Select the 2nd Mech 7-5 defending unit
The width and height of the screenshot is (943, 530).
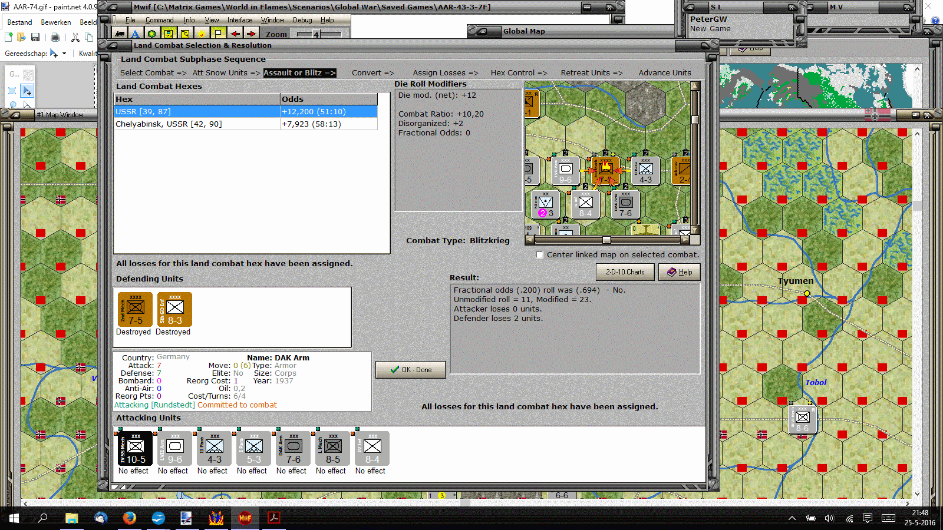pyautogui.click(x=135, y=309)
